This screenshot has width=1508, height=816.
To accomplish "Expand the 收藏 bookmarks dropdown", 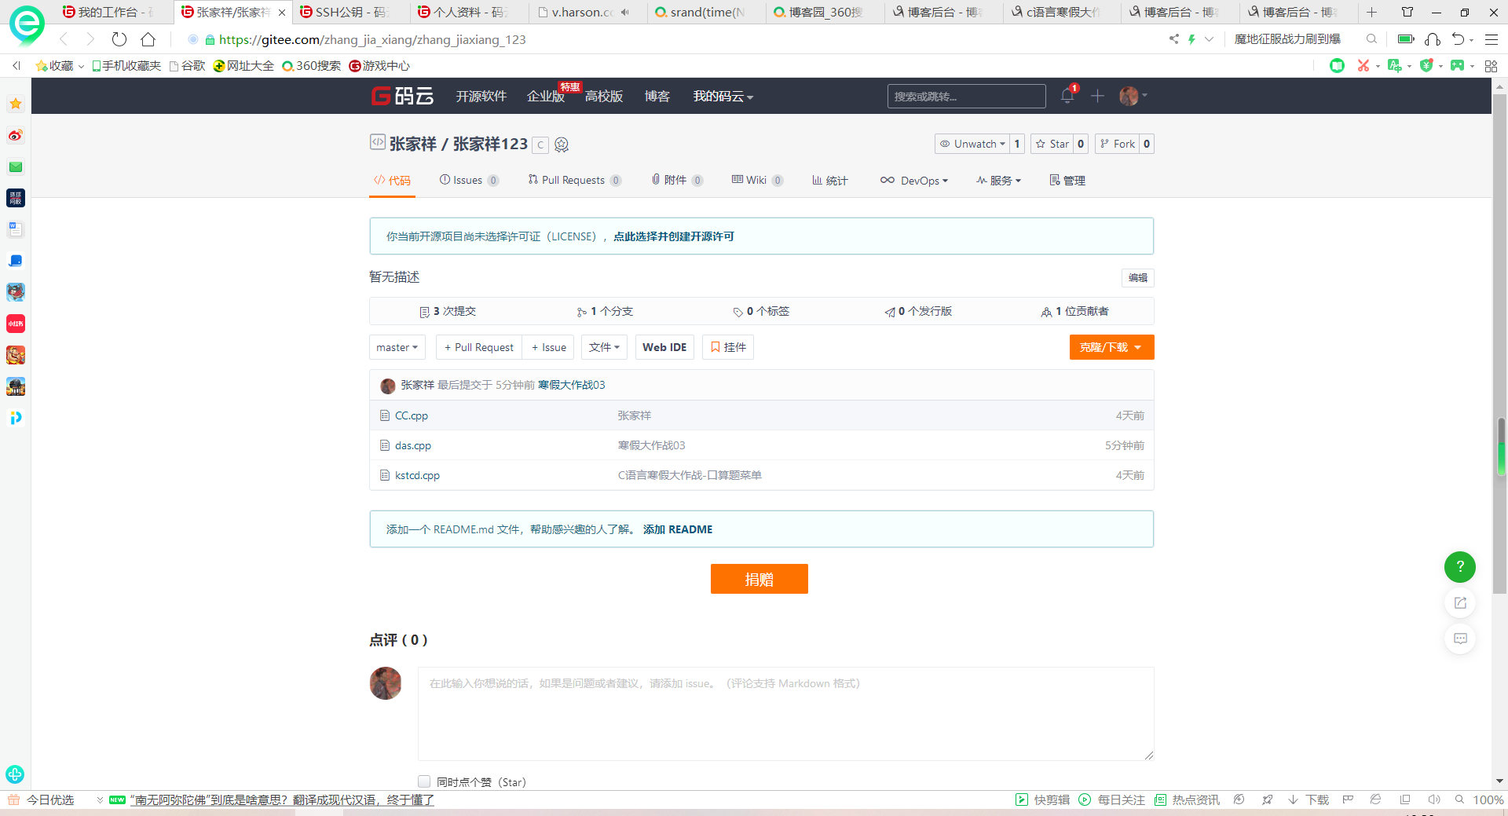I will tap(59, 66).
